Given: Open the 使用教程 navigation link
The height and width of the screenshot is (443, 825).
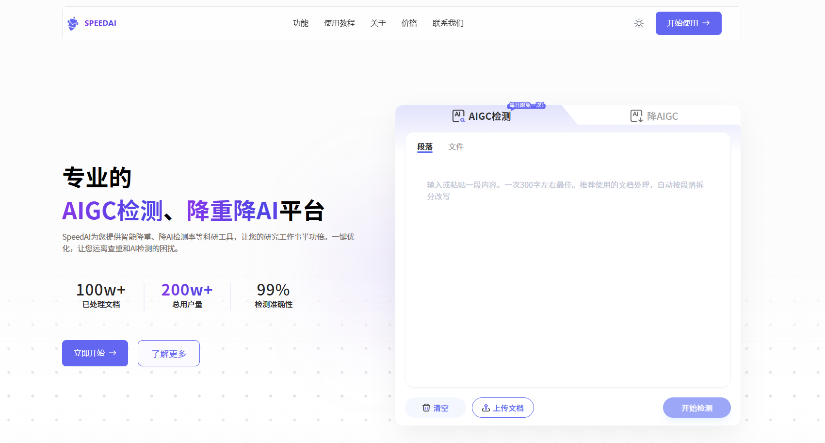Looking at the screenshot, I should pyautogui.click(x=340, y=23).
